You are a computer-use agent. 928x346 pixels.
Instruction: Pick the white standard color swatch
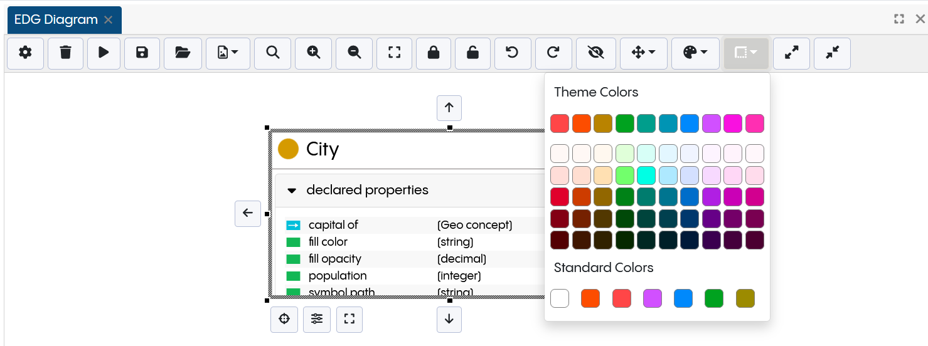pyautogui.click(x=560, y=298)
